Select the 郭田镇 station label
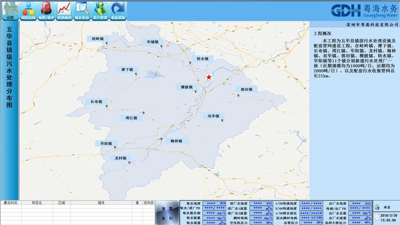Viewport: 400px width, 225px height. click(x=246, y=90)
